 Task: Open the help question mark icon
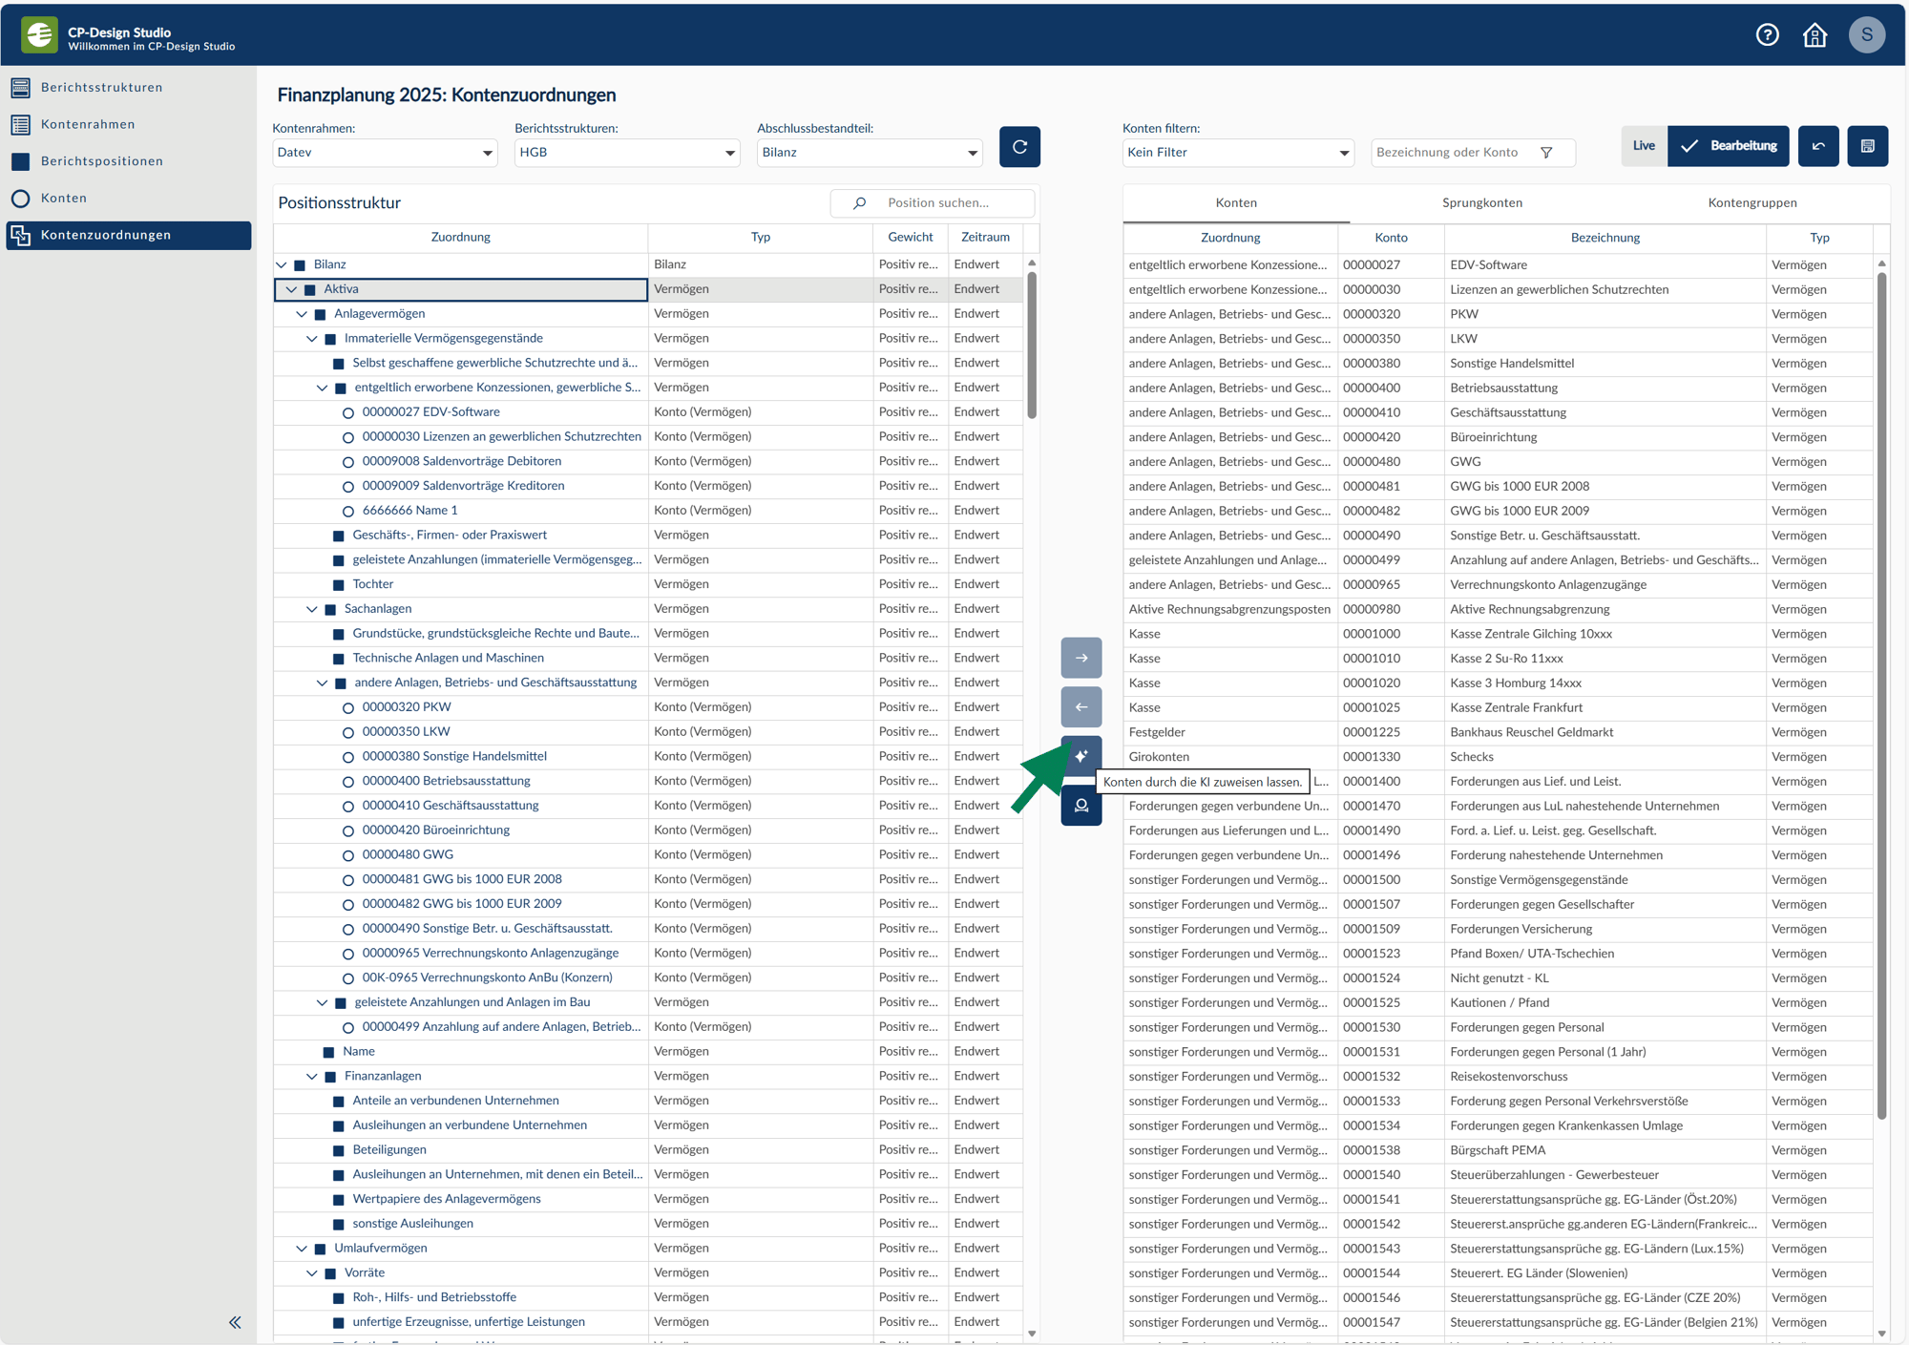pyautogui.click(x=1767, y=35)
